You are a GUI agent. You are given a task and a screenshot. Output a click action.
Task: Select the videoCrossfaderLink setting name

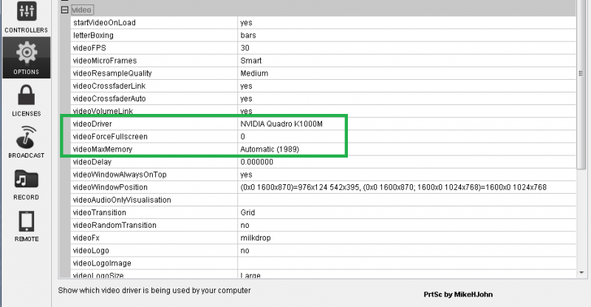(x=109, y=86)
